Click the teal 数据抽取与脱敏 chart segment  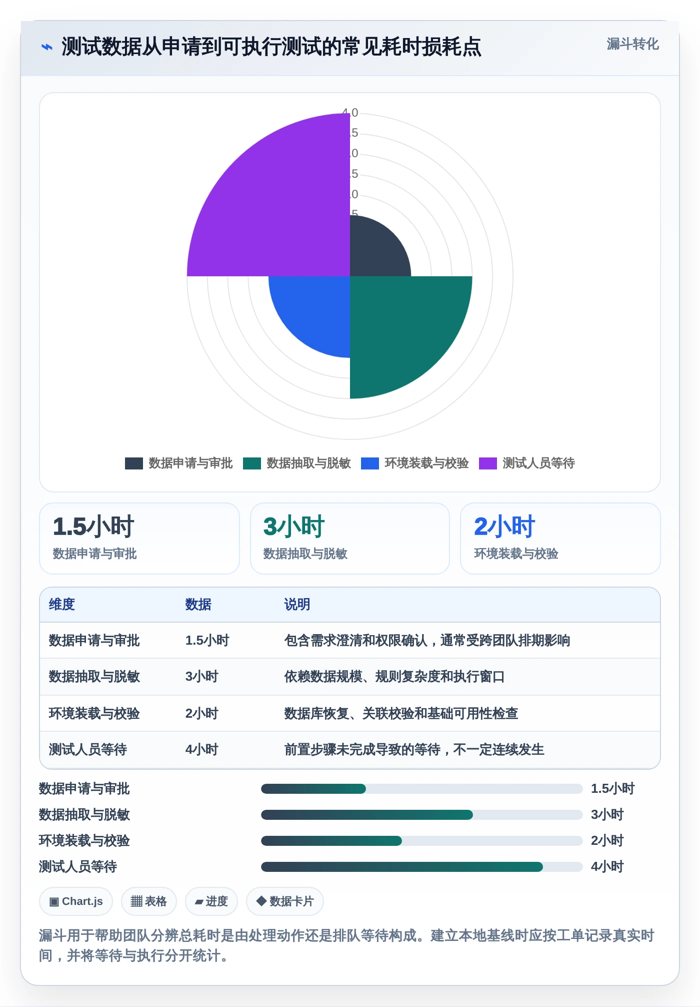point(400,325)
